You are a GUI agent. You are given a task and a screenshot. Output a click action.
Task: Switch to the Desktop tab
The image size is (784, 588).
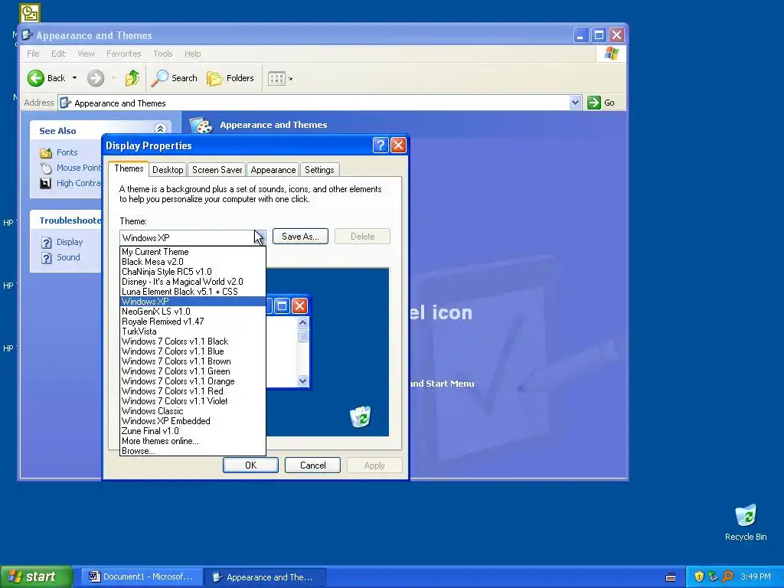168,170
